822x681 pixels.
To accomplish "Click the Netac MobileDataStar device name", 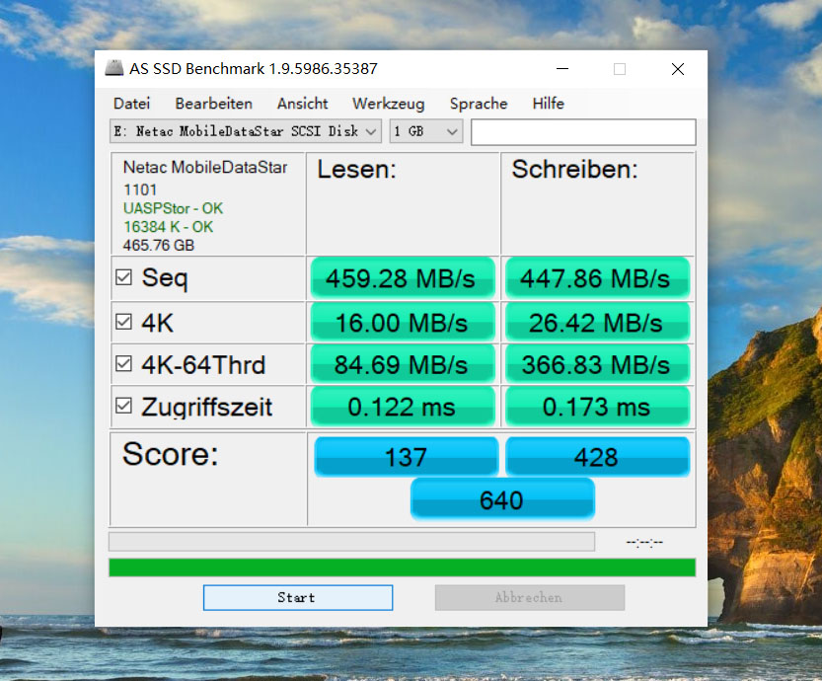I will (205, 167).
